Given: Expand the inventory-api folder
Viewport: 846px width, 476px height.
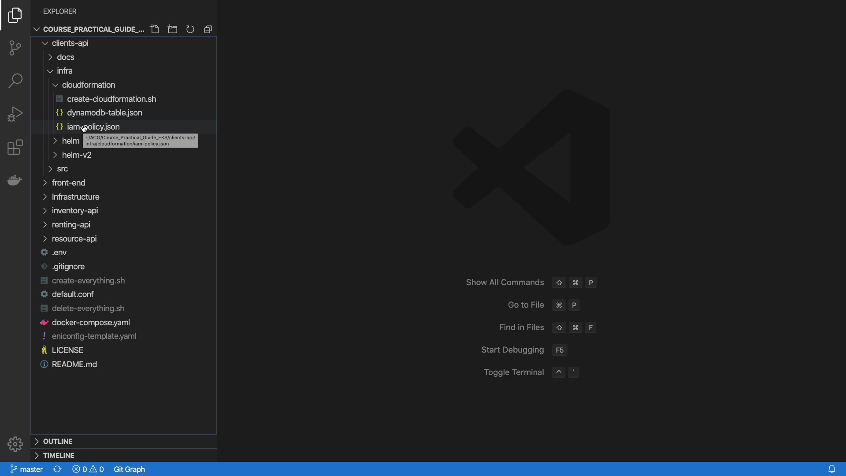Looking at the screenshot, I should click(x=75, y=211).
